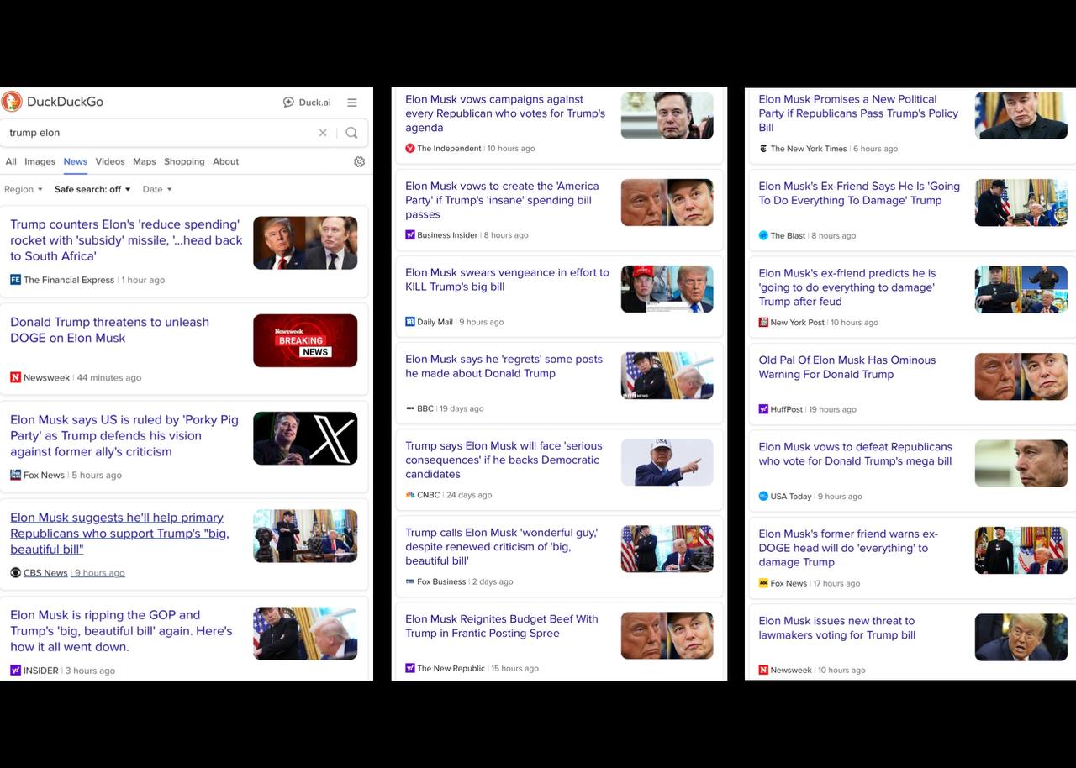1076x768 pixels.
Task: Click The Financial Express source icon
Action: pos(15,280)
